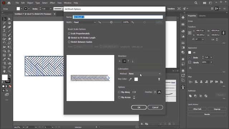Click the Fill swatch in Appearance

click(190, 53)
